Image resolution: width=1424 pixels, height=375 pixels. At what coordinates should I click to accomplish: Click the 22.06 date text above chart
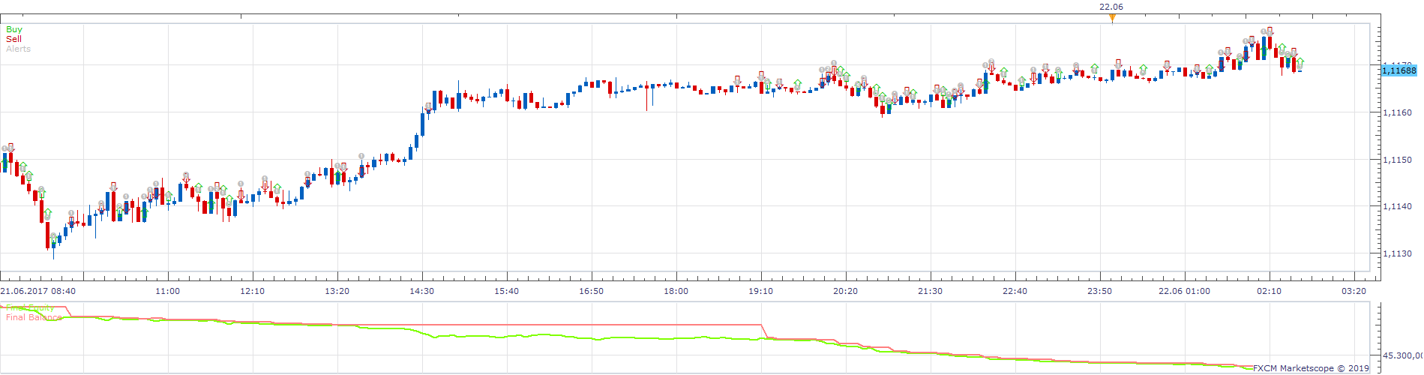1111,7
